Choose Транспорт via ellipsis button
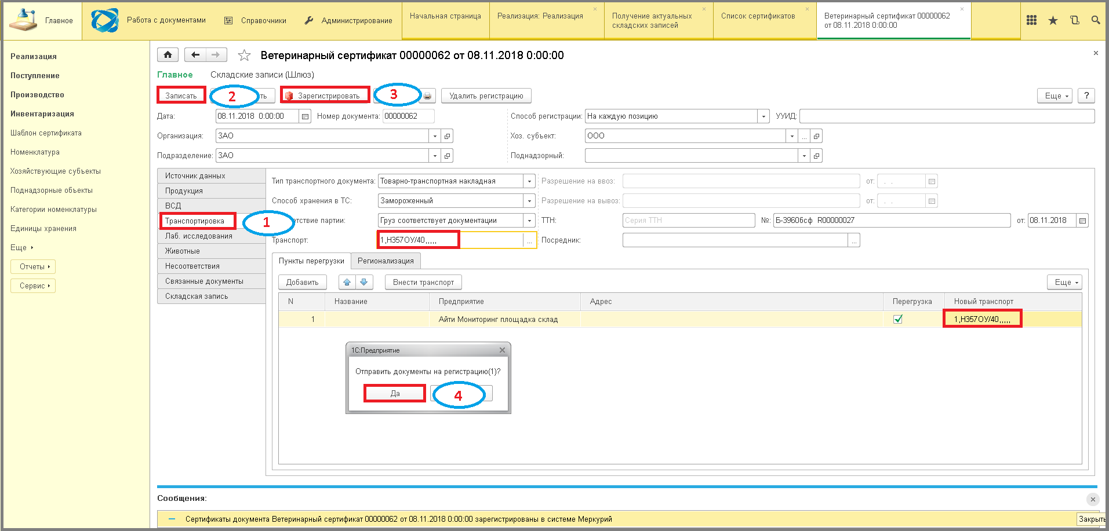 click(529, 240)
